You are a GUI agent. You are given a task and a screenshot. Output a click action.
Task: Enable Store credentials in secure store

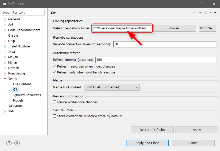[54, 116]
